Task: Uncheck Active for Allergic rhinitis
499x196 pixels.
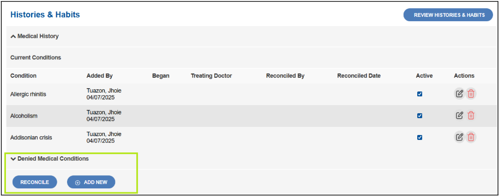Action: tap(419, 94)
